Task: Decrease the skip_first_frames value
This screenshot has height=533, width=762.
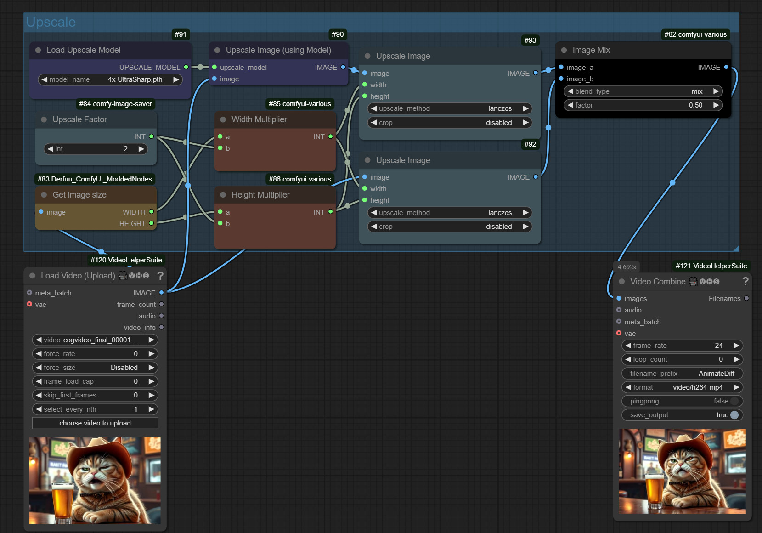Action: [x=39, y=395]
